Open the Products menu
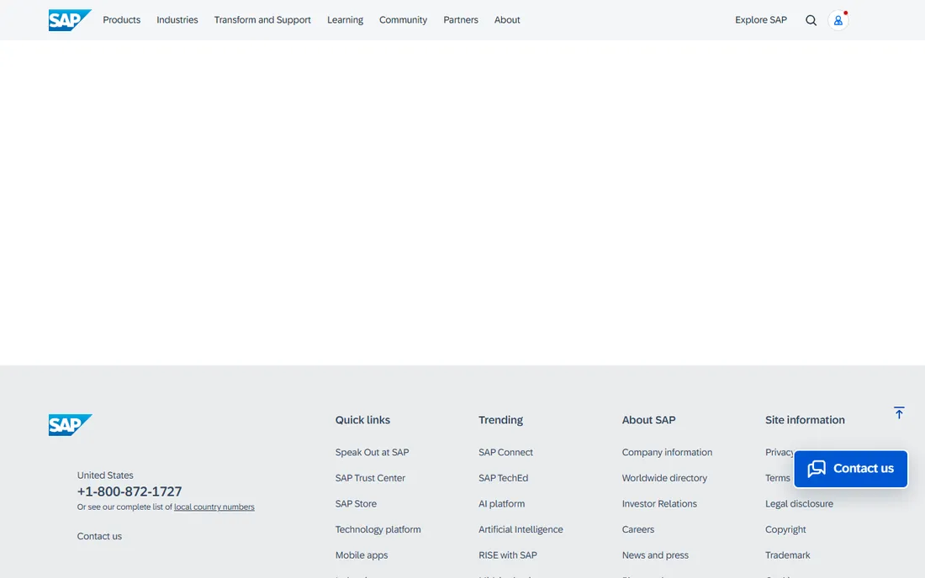Image resolution: width=925 pixels, height=578 pixels. (x=122, y=20)
